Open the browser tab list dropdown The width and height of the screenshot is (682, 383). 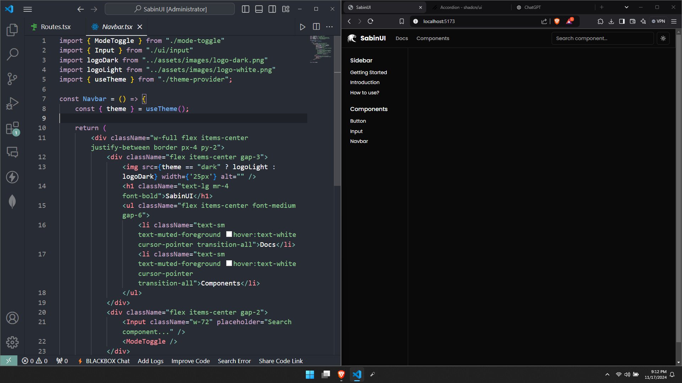pos(626,7)
